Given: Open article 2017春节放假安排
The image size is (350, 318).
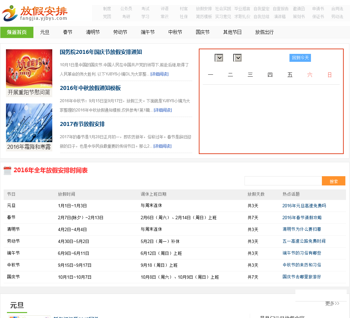Looking at the screenshot, I should click(82, 124).
